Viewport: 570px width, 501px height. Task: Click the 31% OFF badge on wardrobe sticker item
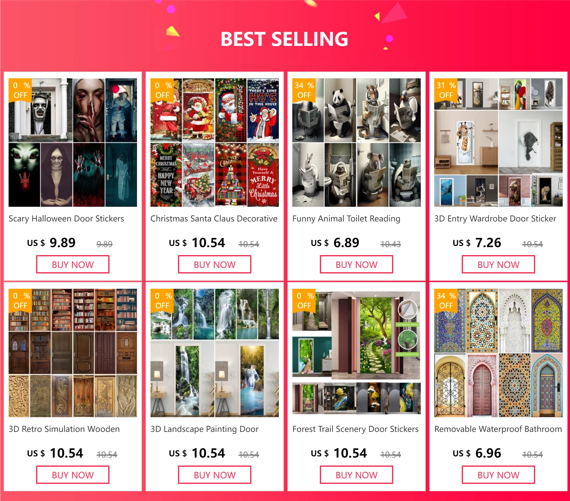(x=446, y=90)
